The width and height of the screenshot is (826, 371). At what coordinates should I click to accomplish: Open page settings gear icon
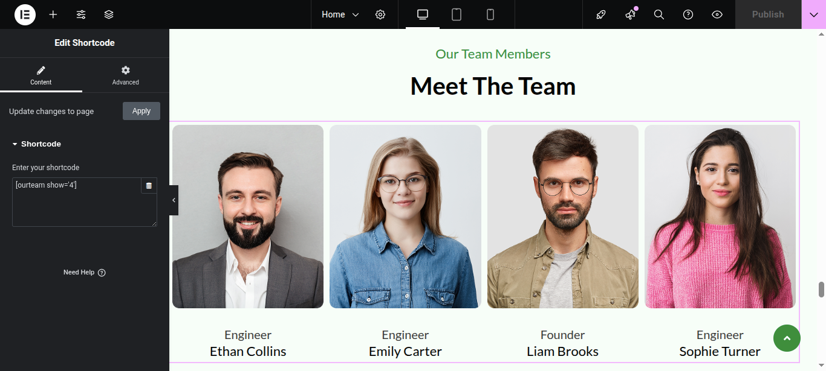click(x=380, y=14)
